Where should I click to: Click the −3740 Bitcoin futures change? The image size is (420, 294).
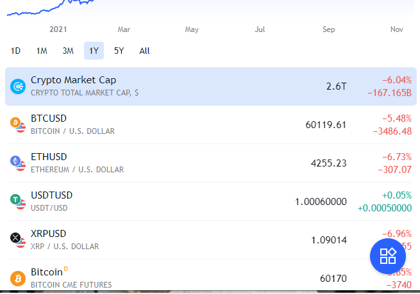coord(399,285)
